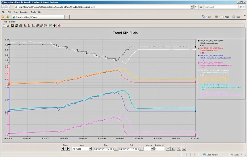Viewport: 247px width, 157px height.
Task: Click the purple help book icon
Action: pyautogui.click(x=59, y=26)
